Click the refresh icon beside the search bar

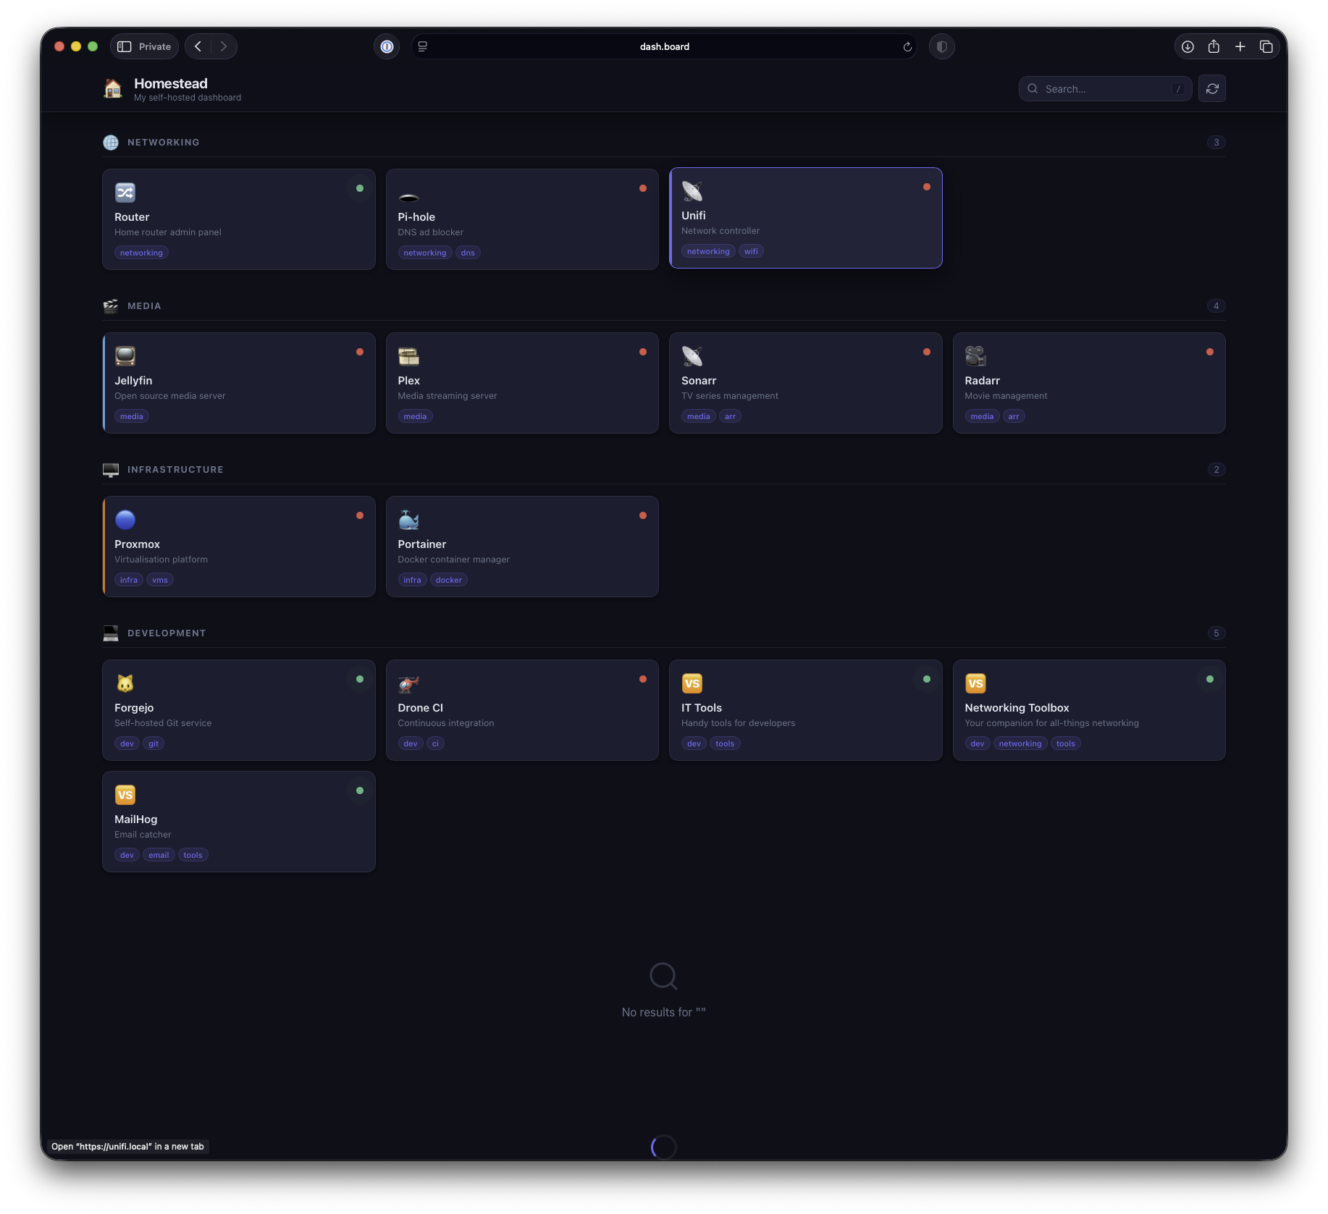(1211, 88)
